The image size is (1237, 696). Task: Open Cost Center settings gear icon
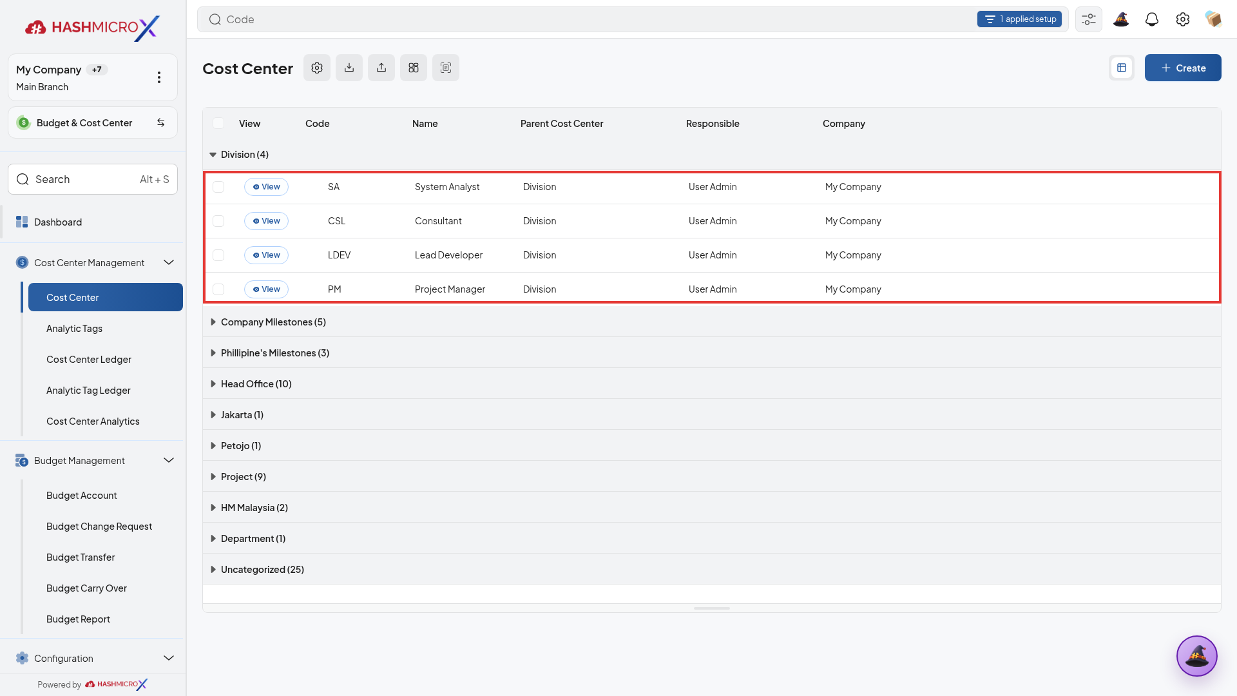[x=317, y=68]
